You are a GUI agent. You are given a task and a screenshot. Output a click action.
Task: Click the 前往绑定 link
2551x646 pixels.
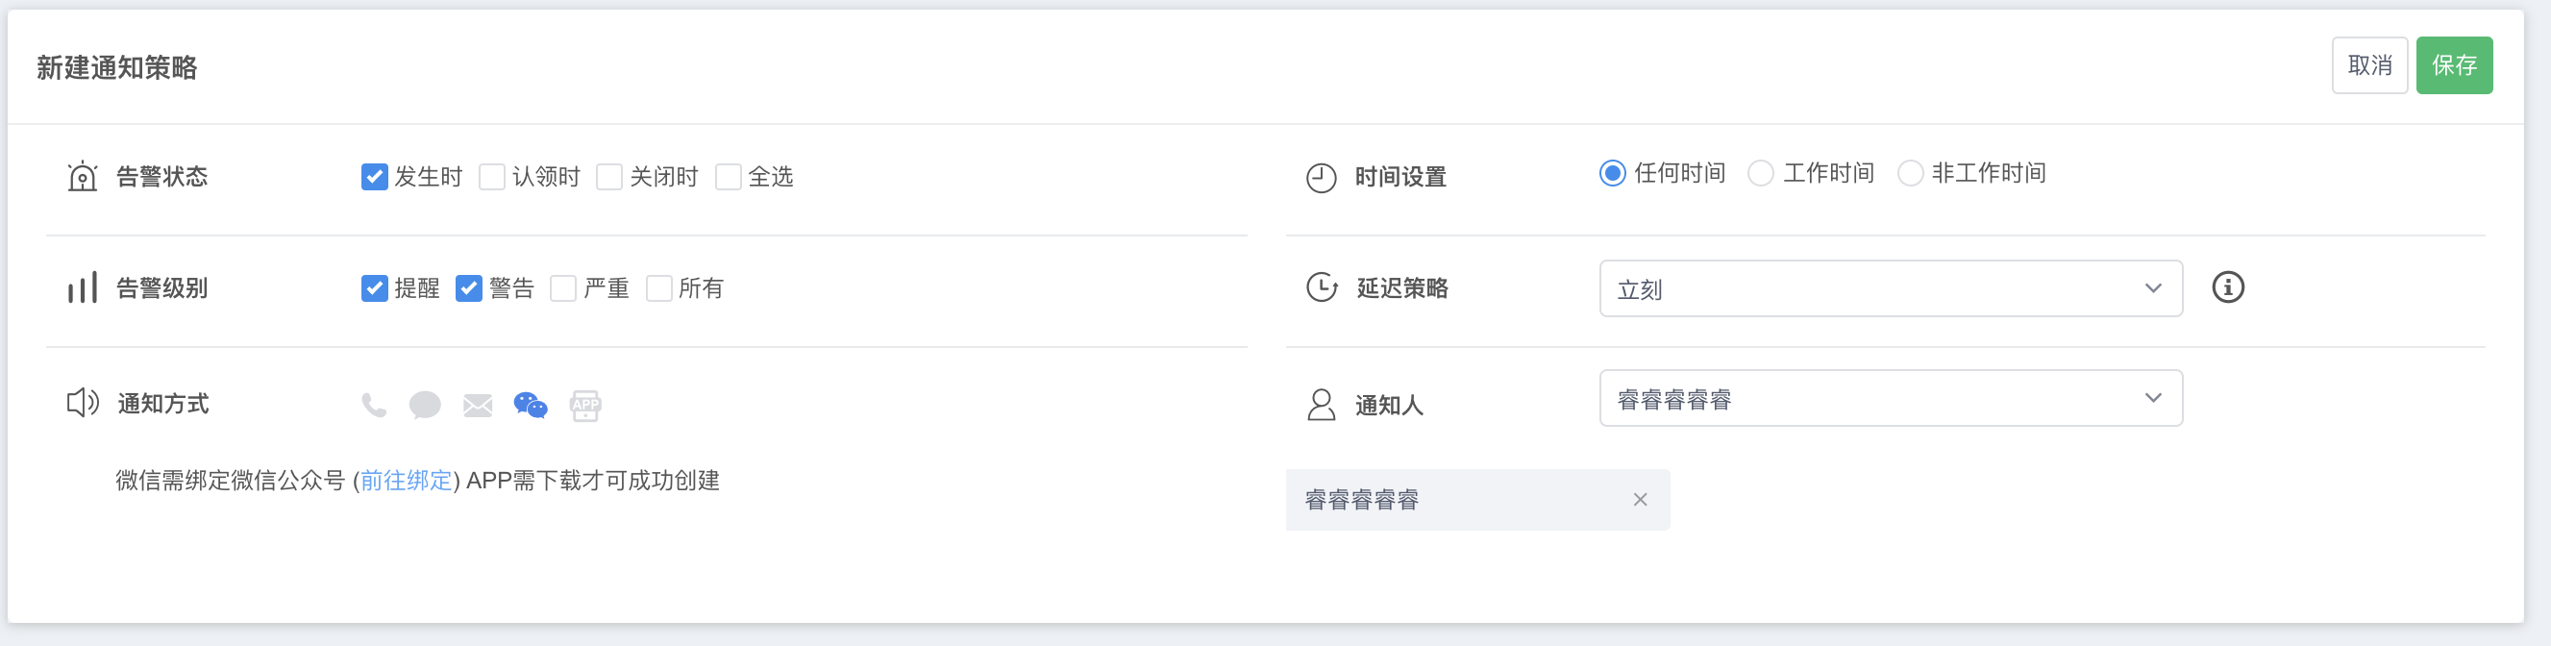click(404, 481)
